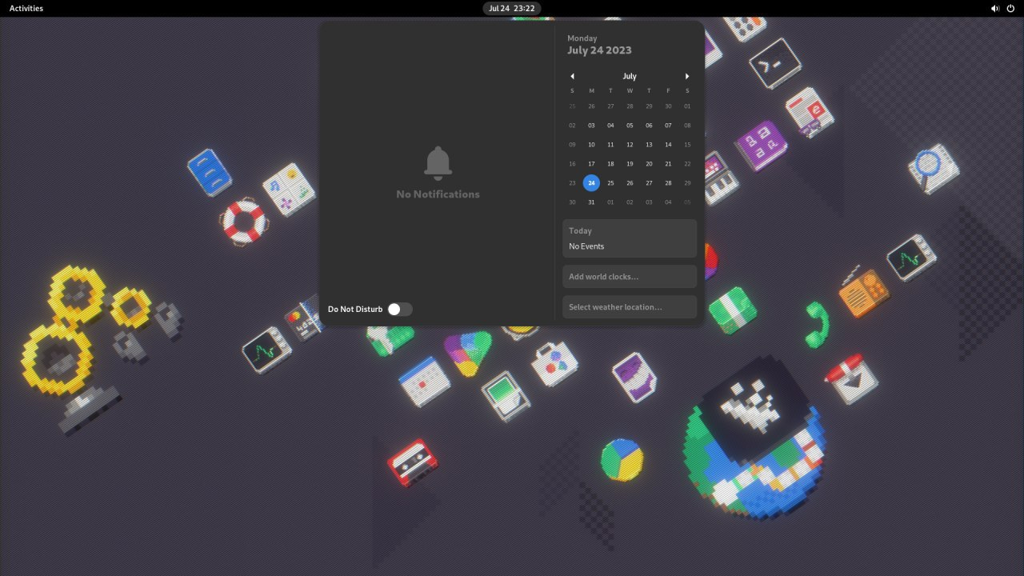Open Today No Events section
The width and height of the screenshot is (1024, 576).
[630, 238]
